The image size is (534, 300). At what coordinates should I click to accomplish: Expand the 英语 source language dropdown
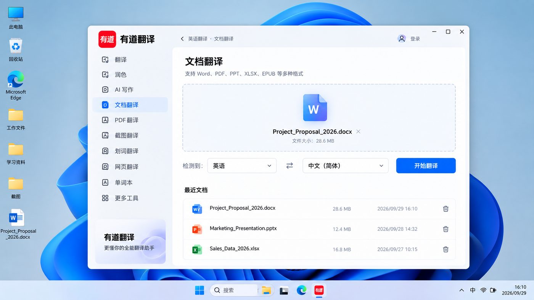(242, 166)
